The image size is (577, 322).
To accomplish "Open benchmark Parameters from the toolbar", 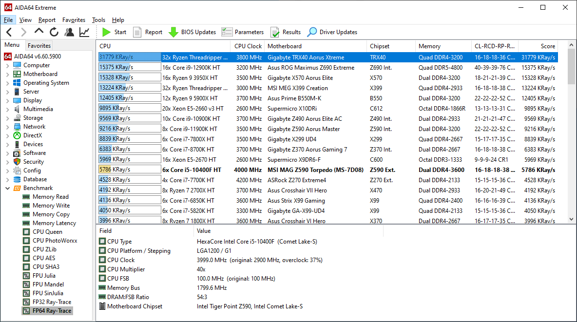I will point(242,32).
